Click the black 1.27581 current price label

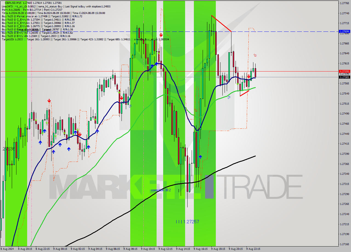[x=344, y=77]
